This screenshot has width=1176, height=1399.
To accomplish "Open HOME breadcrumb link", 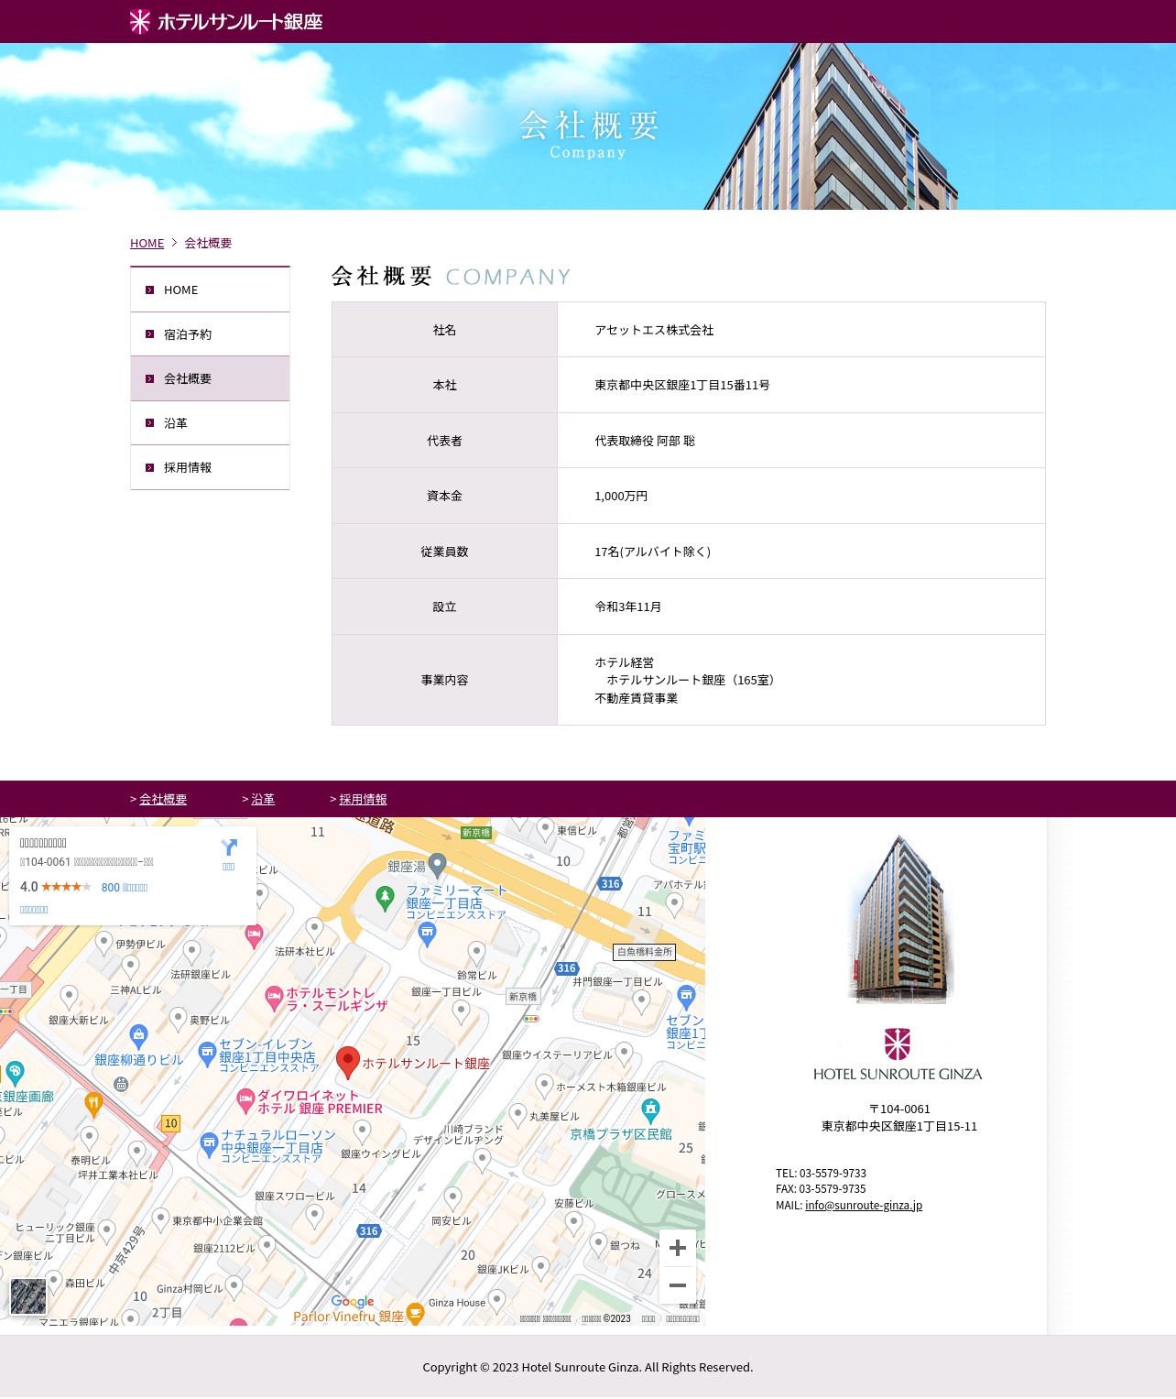I will [x=147, y=243].
